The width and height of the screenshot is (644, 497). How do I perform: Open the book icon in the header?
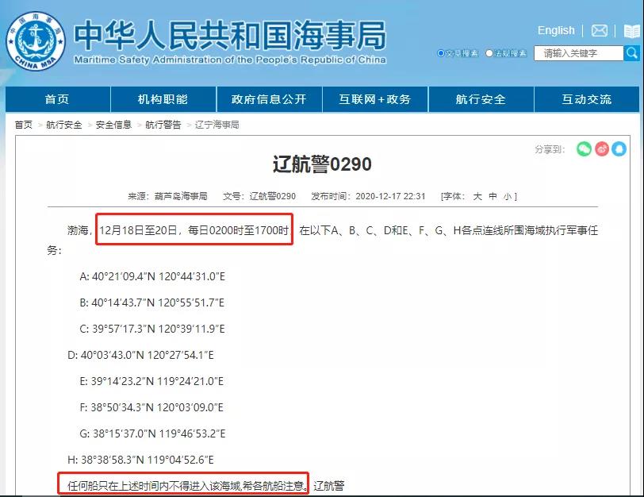[x=631, y=31]
